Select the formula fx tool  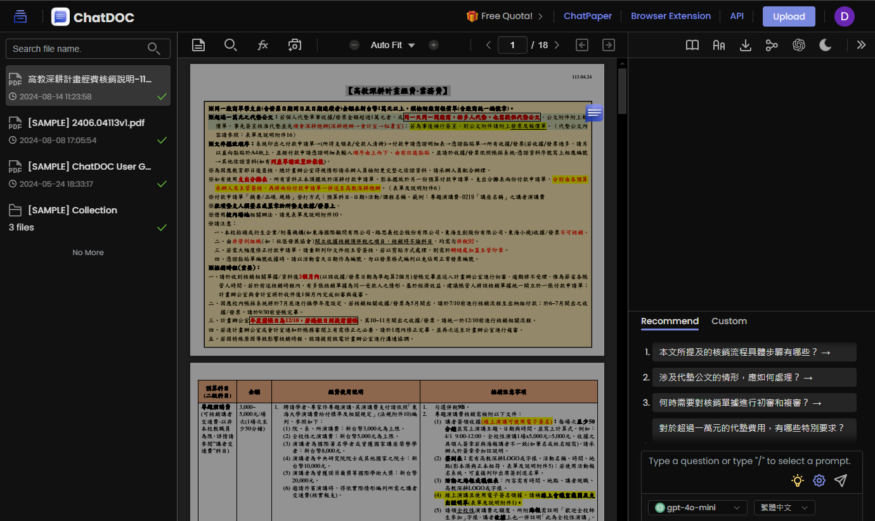(262, 45)
